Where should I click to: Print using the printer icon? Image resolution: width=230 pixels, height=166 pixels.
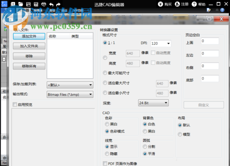coord(44,4)
